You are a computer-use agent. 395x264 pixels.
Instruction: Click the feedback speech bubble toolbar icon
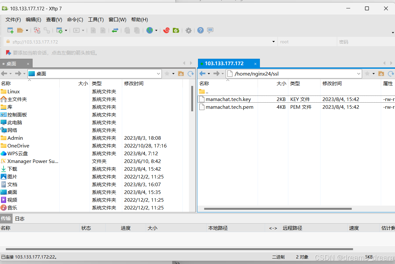(210, 30)
